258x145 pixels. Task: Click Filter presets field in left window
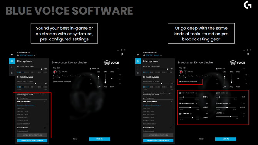(32, 98)
